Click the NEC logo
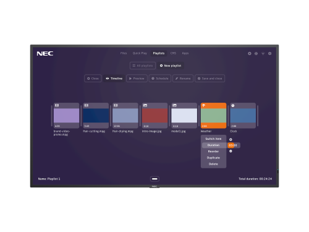Viewport: 309px width, 232px height. tap(45, 54)
